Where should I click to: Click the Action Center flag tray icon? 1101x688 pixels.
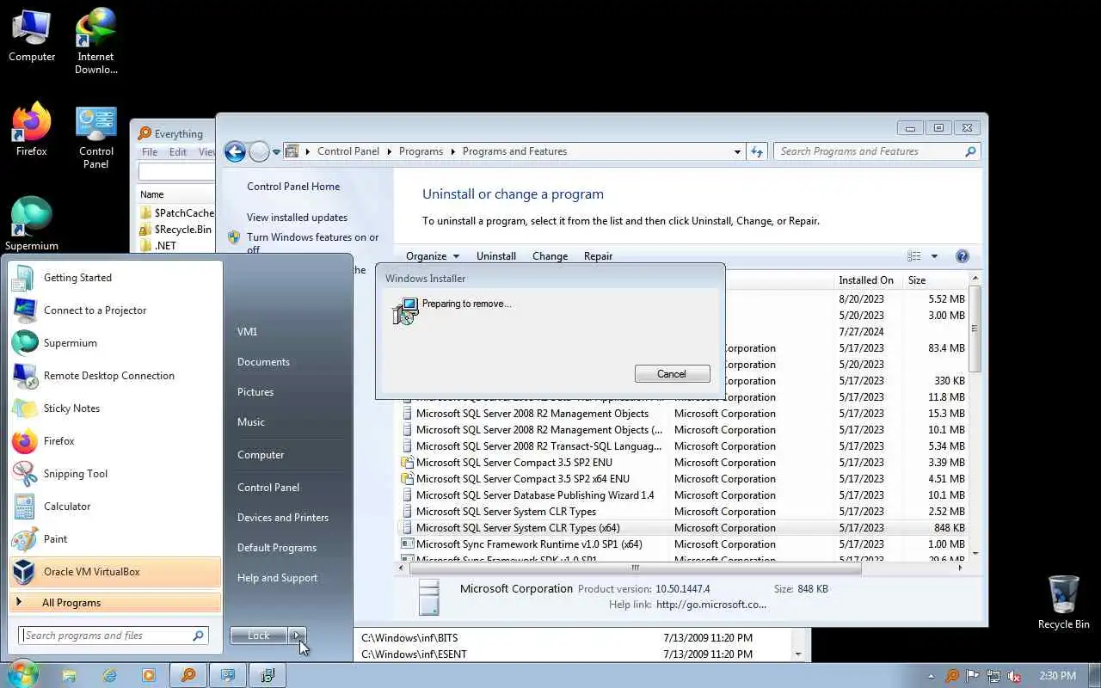(x=973, y=676)
